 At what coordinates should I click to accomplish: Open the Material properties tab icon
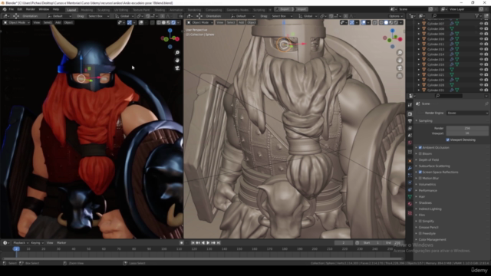410,204
